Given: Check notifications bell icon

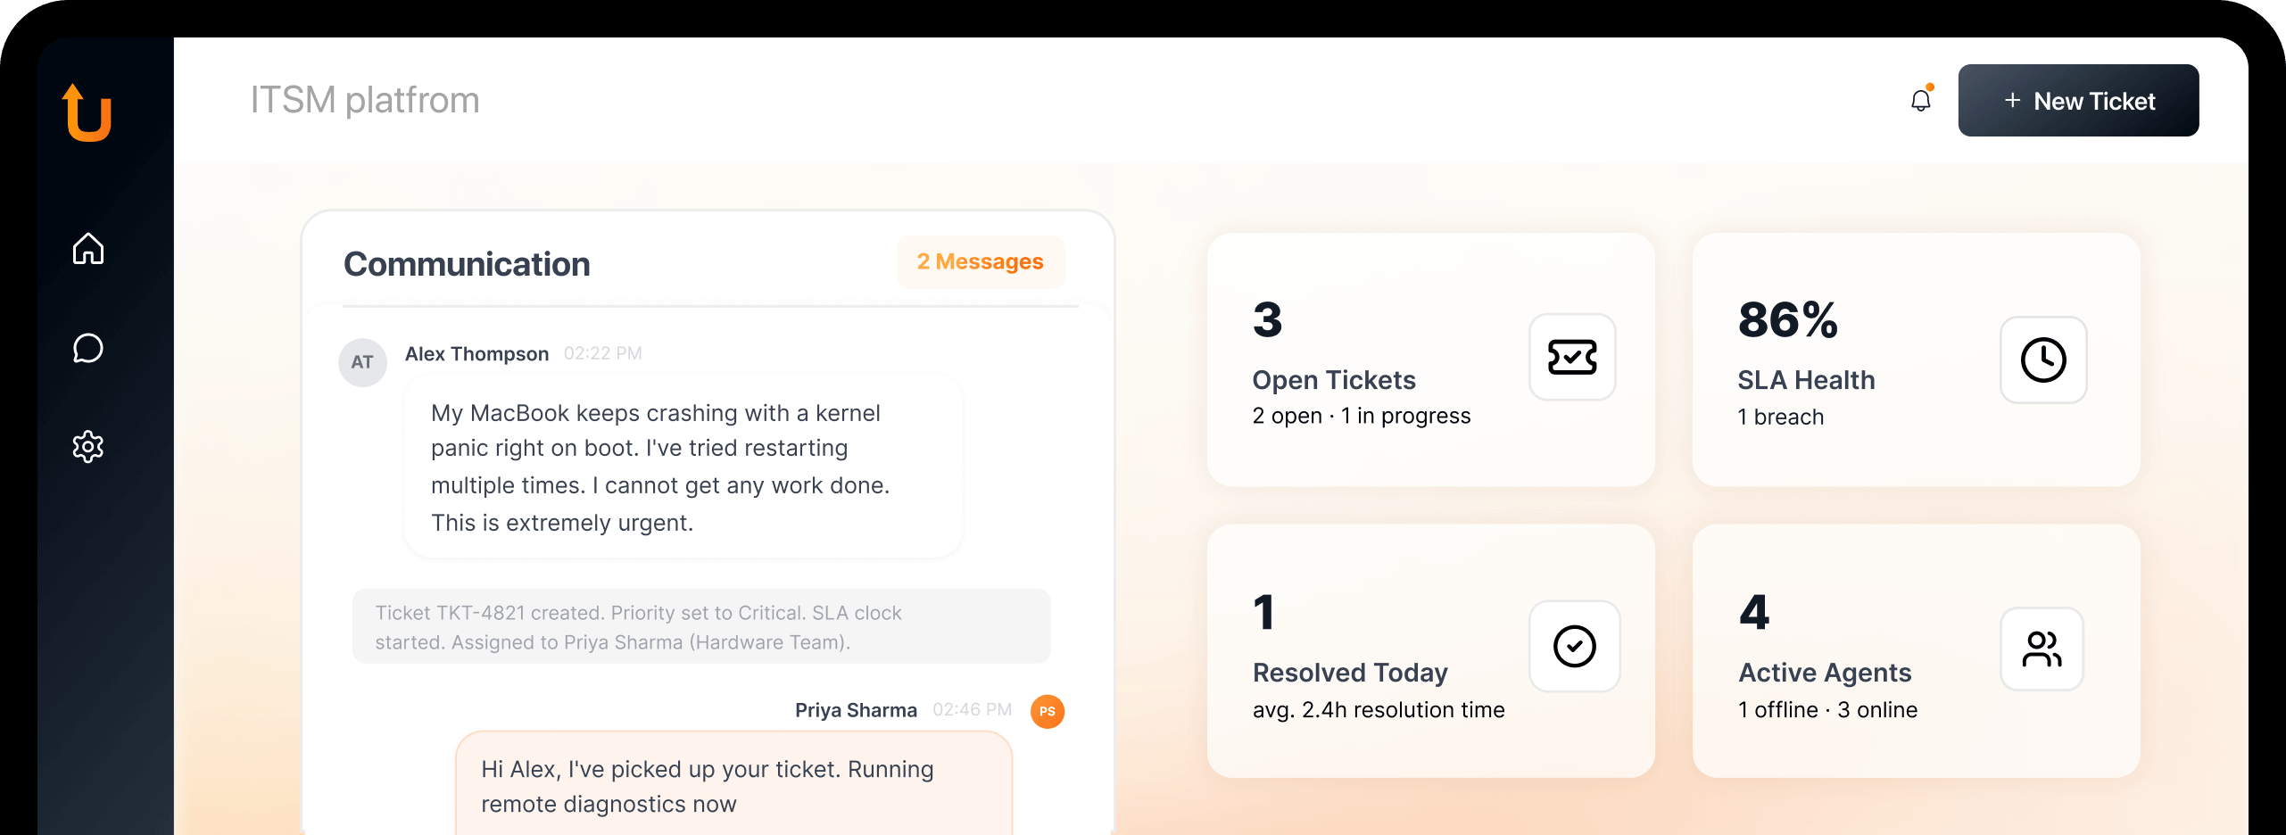Looking at the screenshot, I should (1921, 100).
